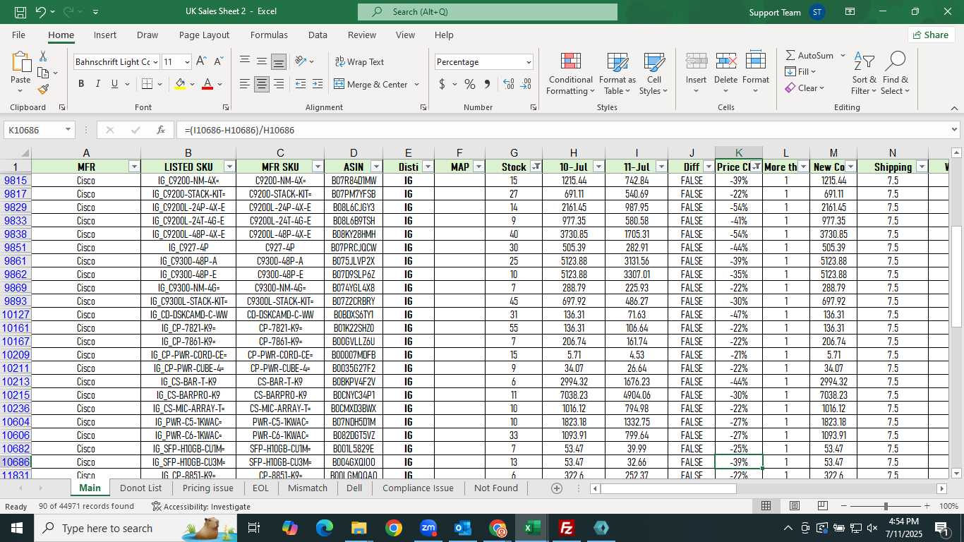Switch to the Compliance Issue sheet
Viewport: 964px width, 542px height.
(x=418, y=488)
